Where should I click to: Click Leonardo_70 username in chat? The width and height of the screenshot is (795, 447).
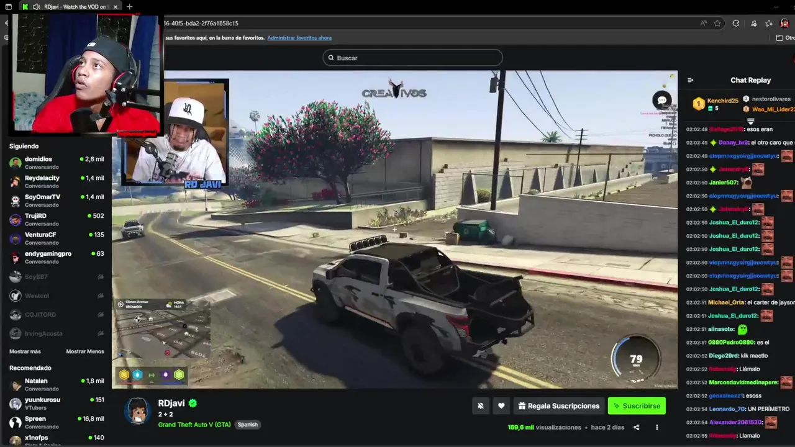(x=727, y=409)
